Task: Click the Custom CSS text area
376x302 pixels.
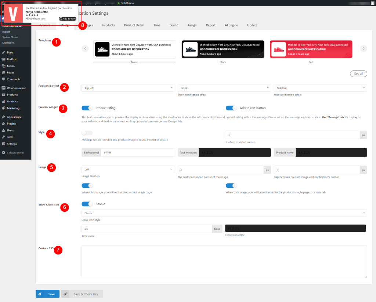Action: (x=224, y=262)
